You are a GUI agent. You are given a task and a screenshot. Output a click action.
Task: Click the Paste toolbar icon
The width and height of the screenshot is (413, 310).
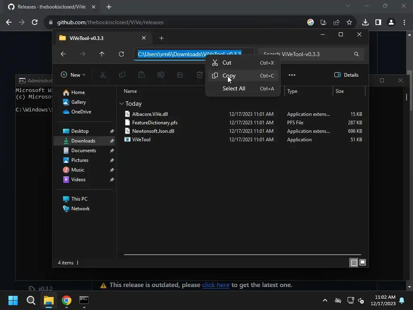142,75
